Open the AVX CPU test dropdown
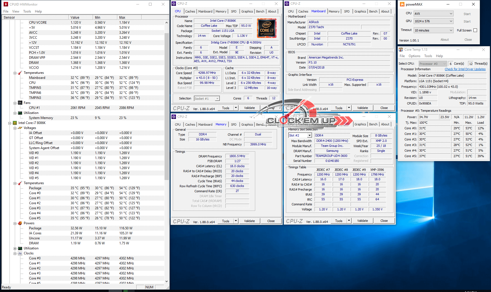Viewport: 491px width, 292px height. click(x=433, y=14)
